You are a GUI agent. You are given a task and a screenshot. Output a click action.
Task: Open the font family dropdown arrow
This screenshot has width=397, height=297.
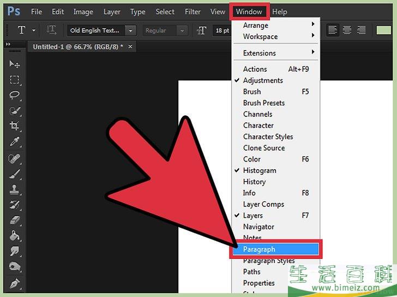pos(130,31)
